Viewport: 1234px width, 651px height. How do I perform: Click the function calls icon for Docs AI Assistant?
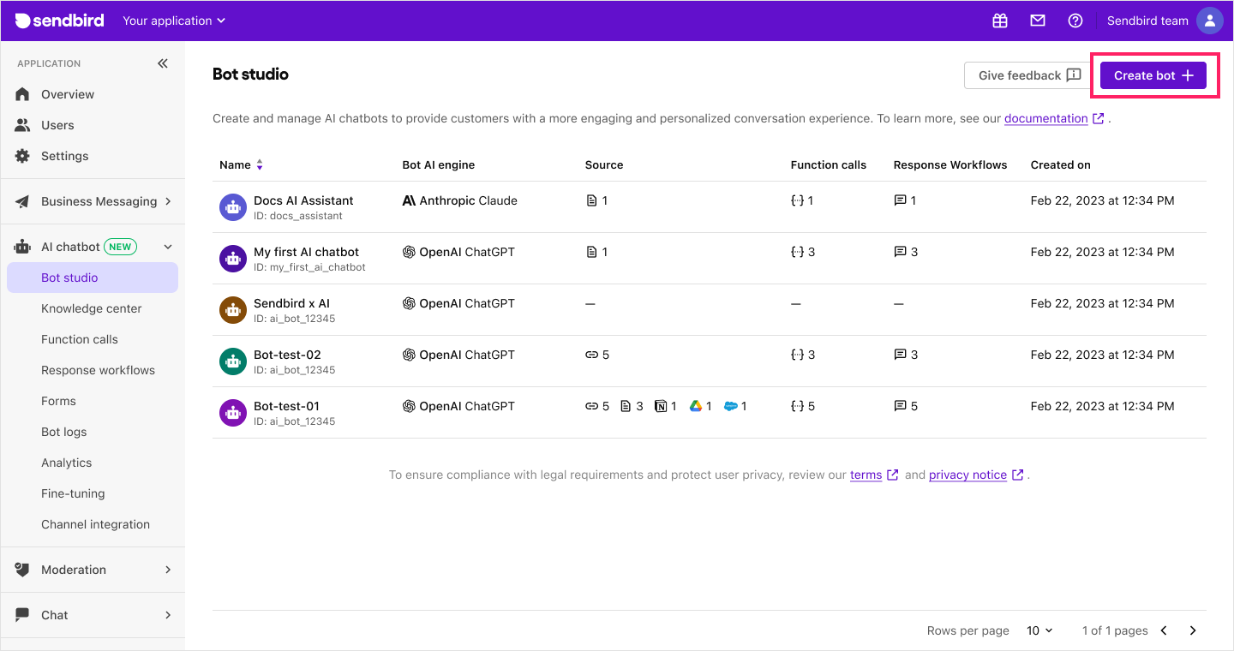pos(798,200)
